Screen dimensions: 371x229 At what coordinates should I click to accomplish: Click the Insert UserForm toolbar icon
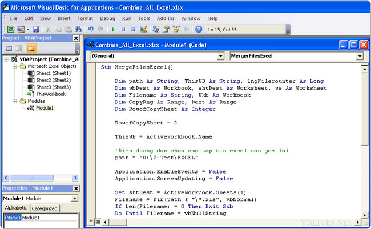pos(21,29)
